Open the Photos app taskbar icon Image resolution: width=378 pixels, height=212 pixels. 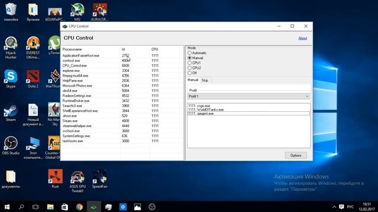point(138,207)
